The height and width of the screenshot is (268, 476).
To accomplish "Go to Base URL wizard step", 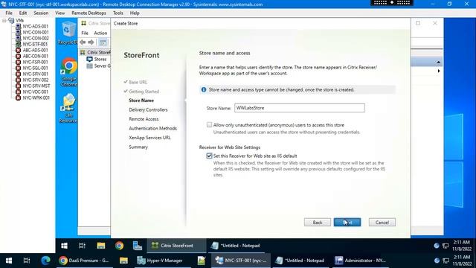I will (x=138, y=82).
